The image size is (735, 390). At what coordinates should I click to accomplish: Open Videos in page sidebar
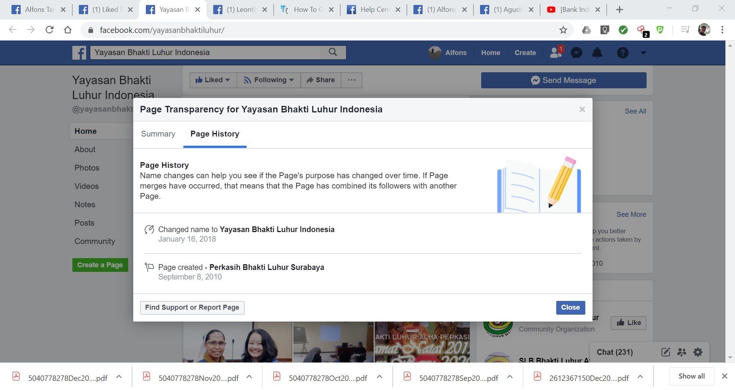click(x=87, y=186)
